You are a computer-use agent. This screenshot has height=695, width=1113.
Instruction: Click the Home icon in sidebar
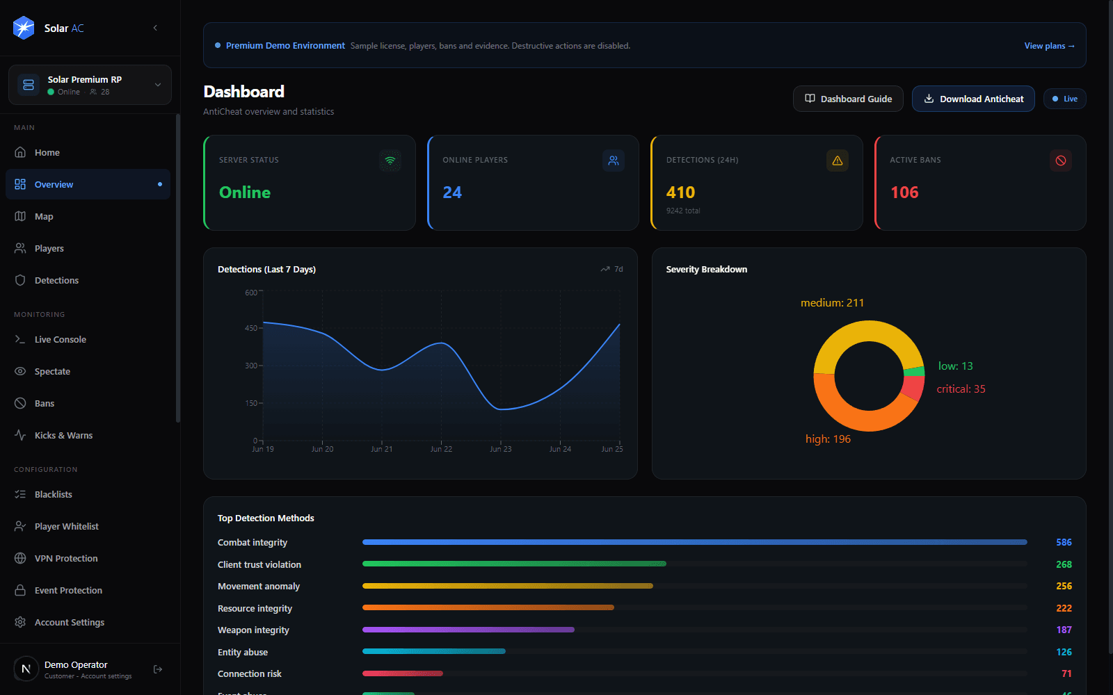20,152
